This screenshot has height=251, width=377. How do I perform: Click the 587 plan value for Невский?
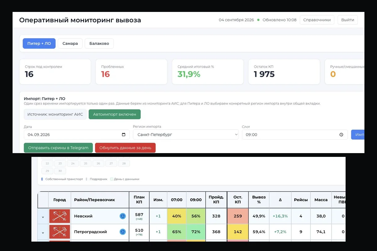pos(139,215)
